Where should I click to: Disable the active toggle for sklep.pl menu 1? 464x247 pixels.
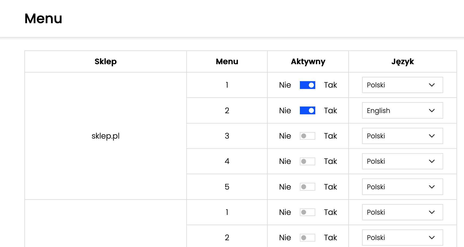point(307,85)
